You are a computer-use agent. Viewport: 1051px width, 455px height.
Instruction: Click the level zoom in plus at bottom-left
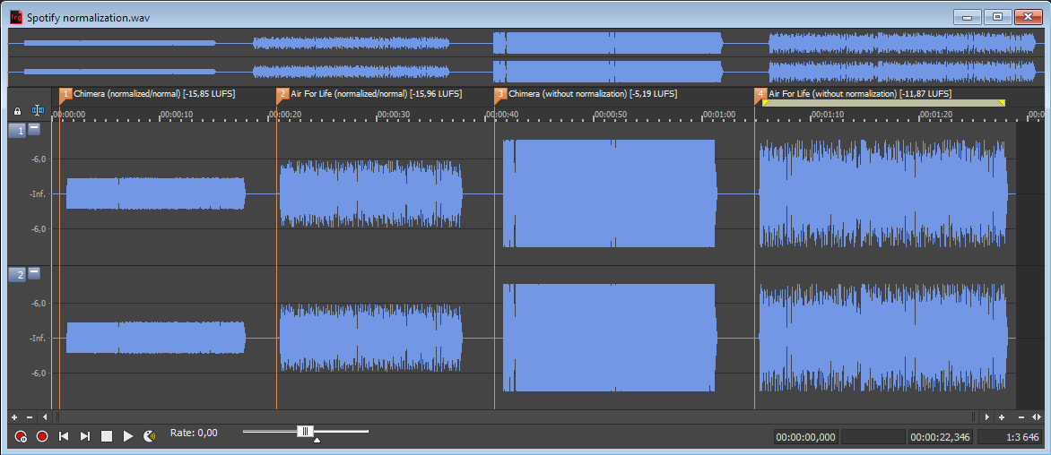14,416
